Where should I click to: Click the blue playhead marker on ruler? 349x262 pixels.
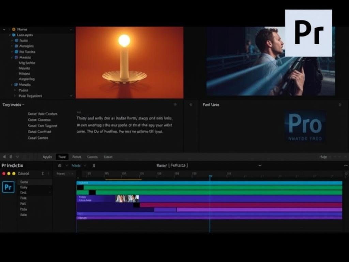tap(210, 176)
